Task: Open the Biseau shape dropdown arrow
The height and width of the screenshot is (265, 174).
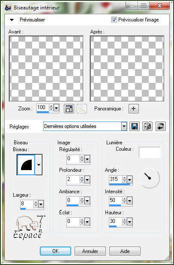Action: click(39, 164)
